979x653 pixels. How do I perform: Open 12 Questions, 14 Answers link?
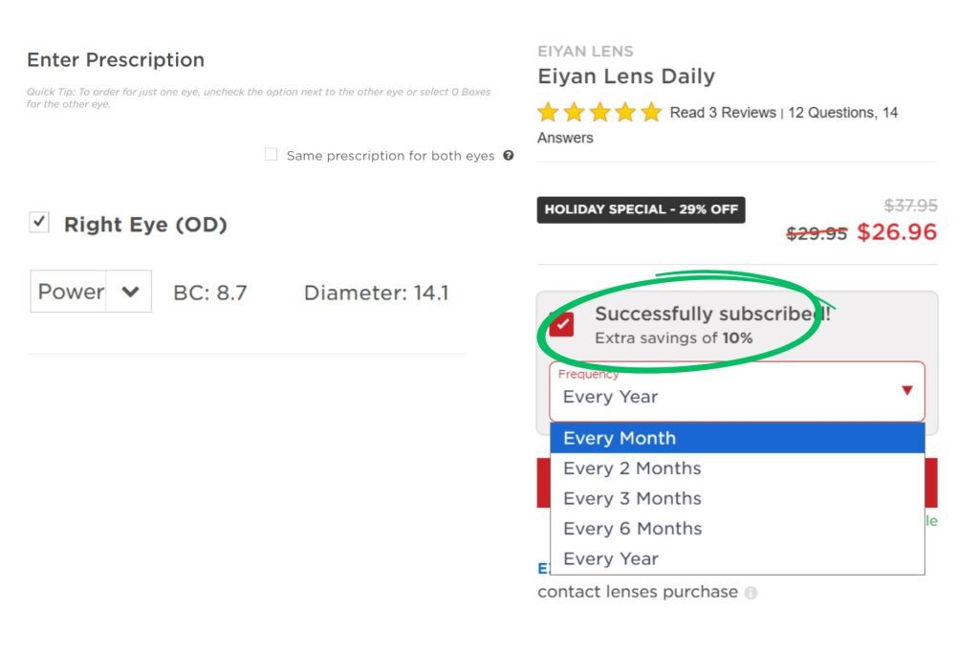842,113
